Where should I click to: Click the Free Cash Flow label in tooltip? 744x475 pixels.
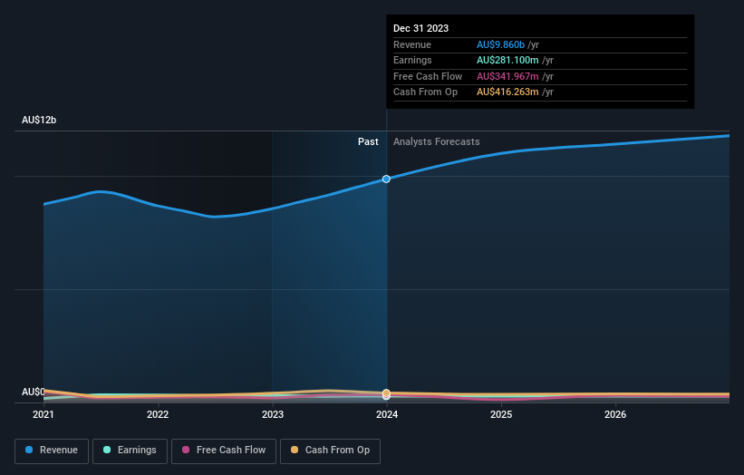pyautogui.click(x=428, y=76)
